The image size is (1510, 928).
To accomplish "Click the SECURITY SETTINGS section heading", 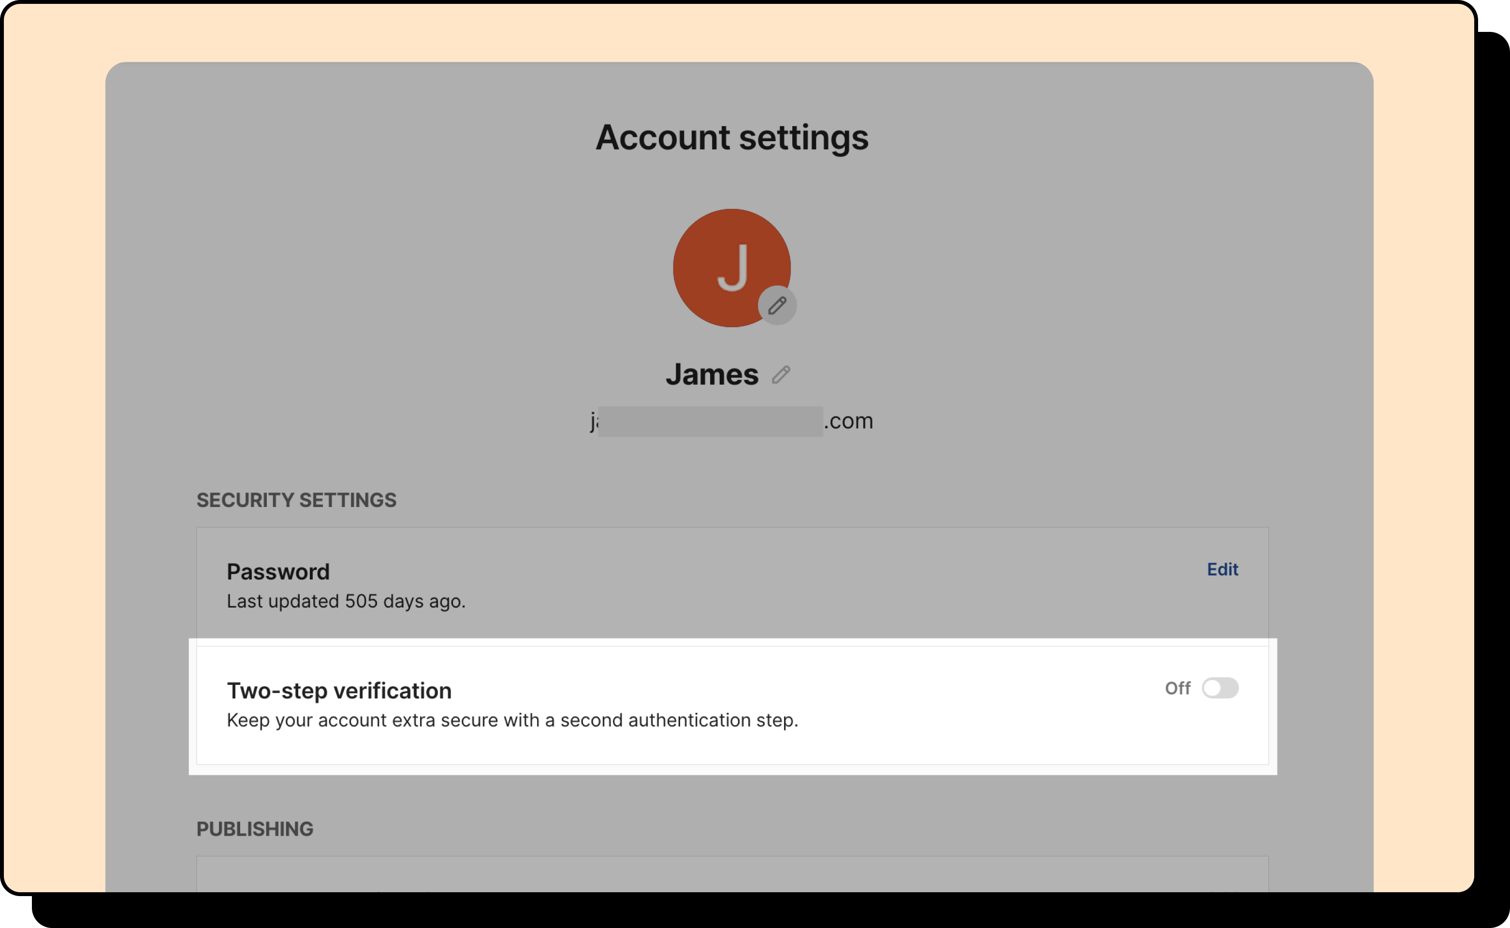I will tap(296, 500).
